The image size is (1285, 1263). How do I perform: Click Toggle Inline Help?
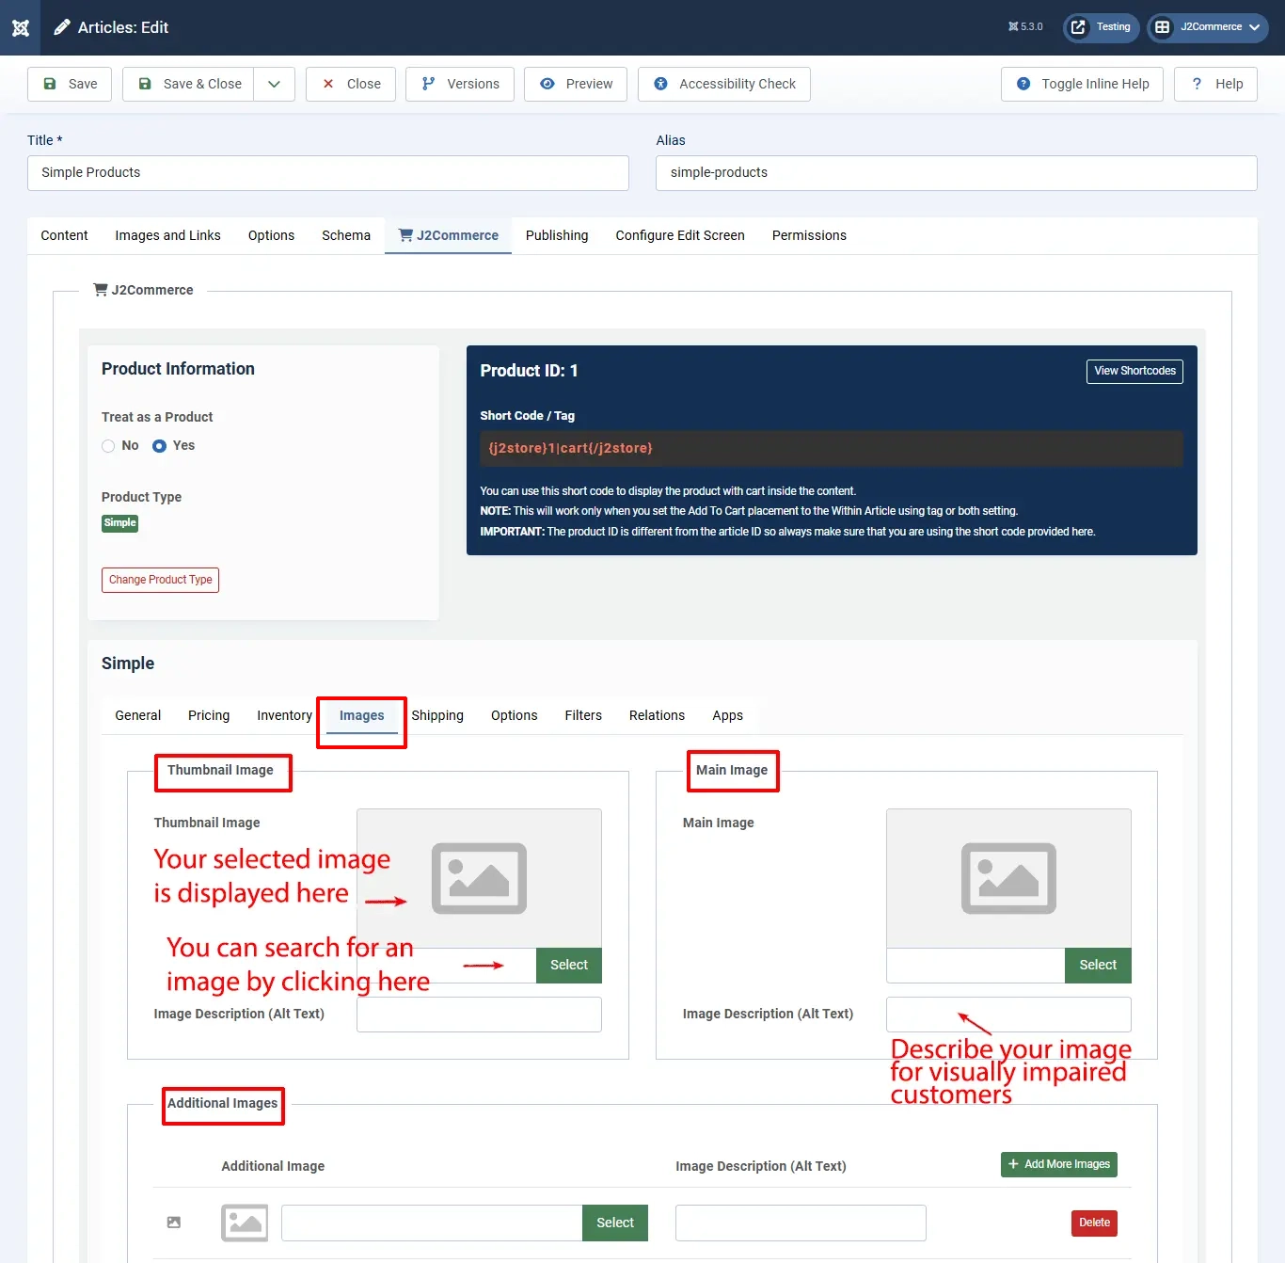1082,84
